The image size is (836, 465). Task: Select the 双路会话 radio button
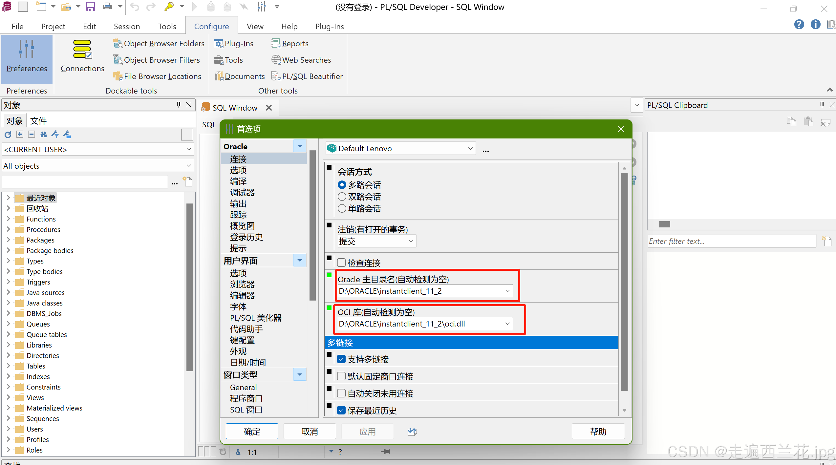pos(342,196)
